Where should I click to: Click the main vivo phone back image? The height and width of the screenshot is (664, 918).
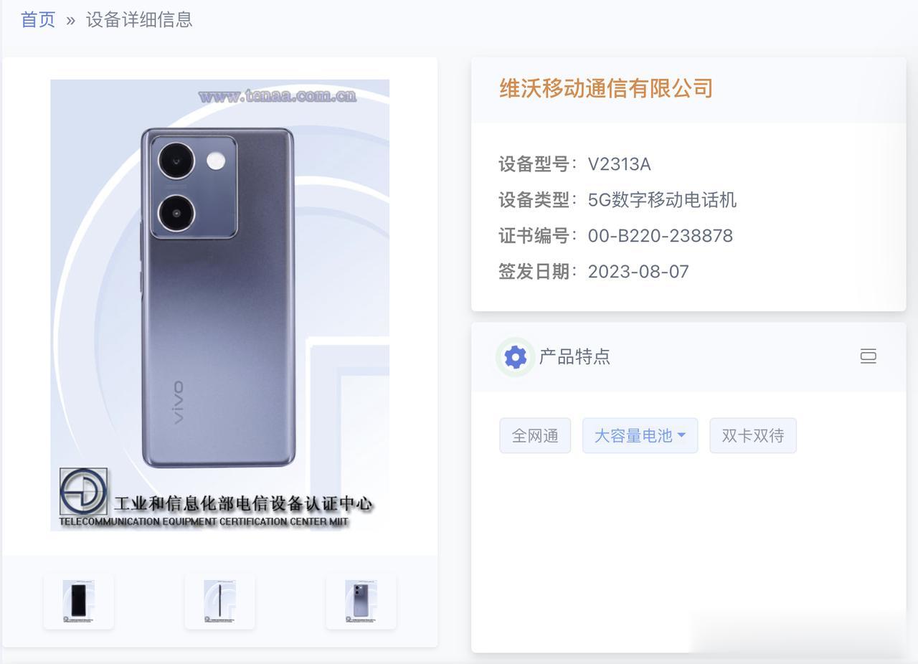(219, 305)
